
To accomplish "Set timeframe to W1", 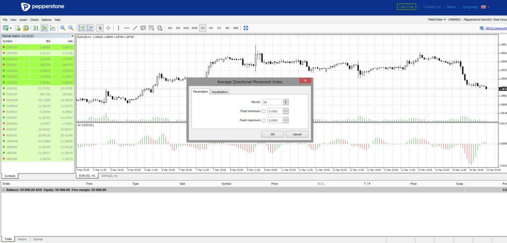I will coord(227,28).
